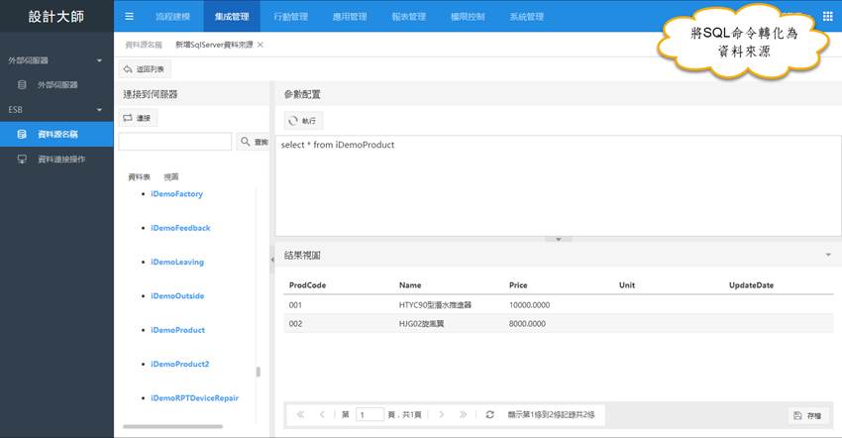
Task: Open the 行動管理 menu
Action: 290,16
